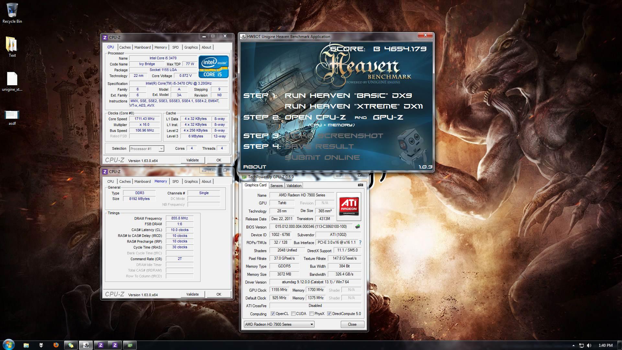Click the Bus Interface question mark icon
Image resolution: width=622 pixels, height=350 pixels.
pos(360,242)
